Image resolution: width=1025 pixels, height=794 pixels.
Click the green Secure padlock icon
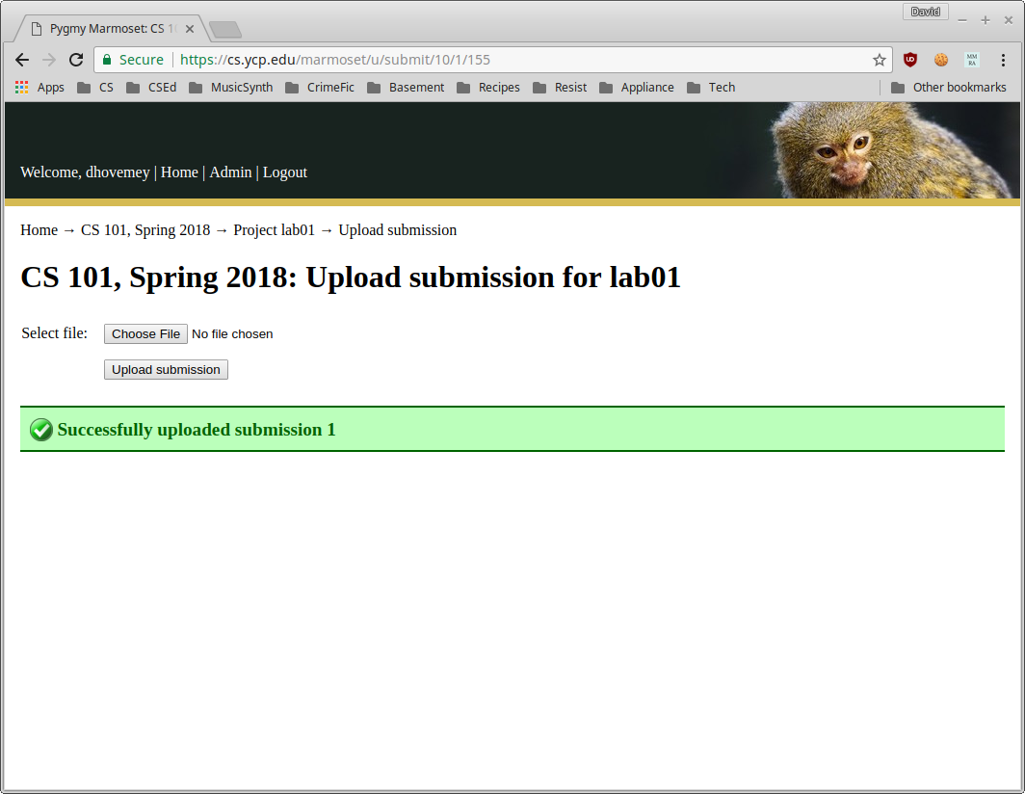coord(107,60)
